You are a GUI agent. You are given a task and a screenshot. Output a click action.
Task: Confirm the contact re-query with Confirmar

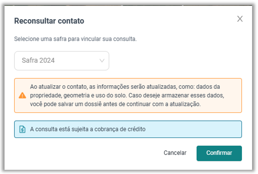click(x=219, y=153)
